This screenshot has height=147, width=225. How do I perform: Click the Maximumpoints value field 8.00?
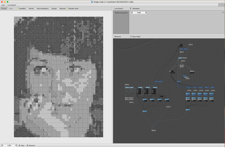coord(139,13)
